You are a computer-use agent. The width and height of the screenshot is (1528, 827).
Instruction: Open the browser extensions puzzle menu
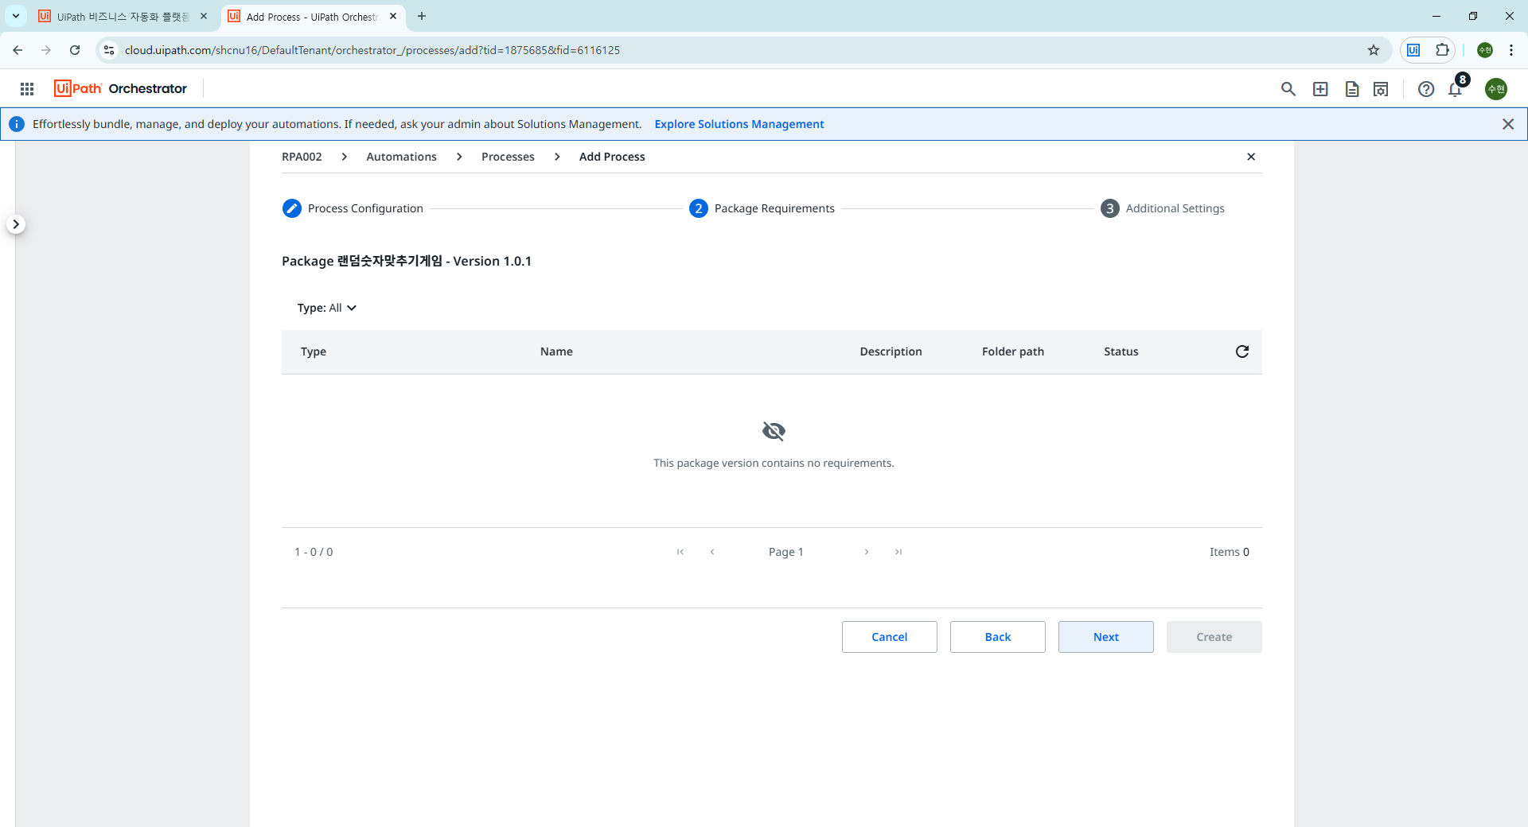[x=1442, y=50]
